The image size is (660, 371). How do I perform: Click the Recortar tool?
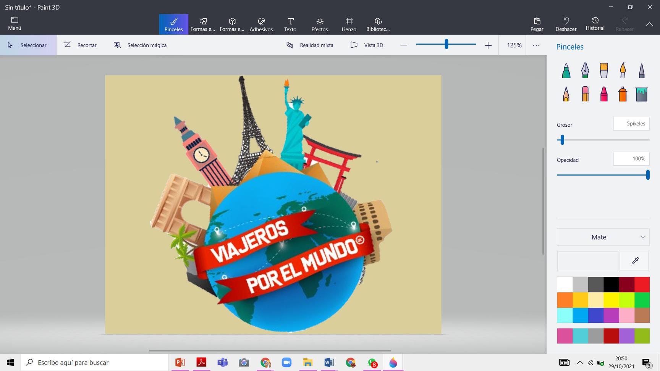click(80, 45)
